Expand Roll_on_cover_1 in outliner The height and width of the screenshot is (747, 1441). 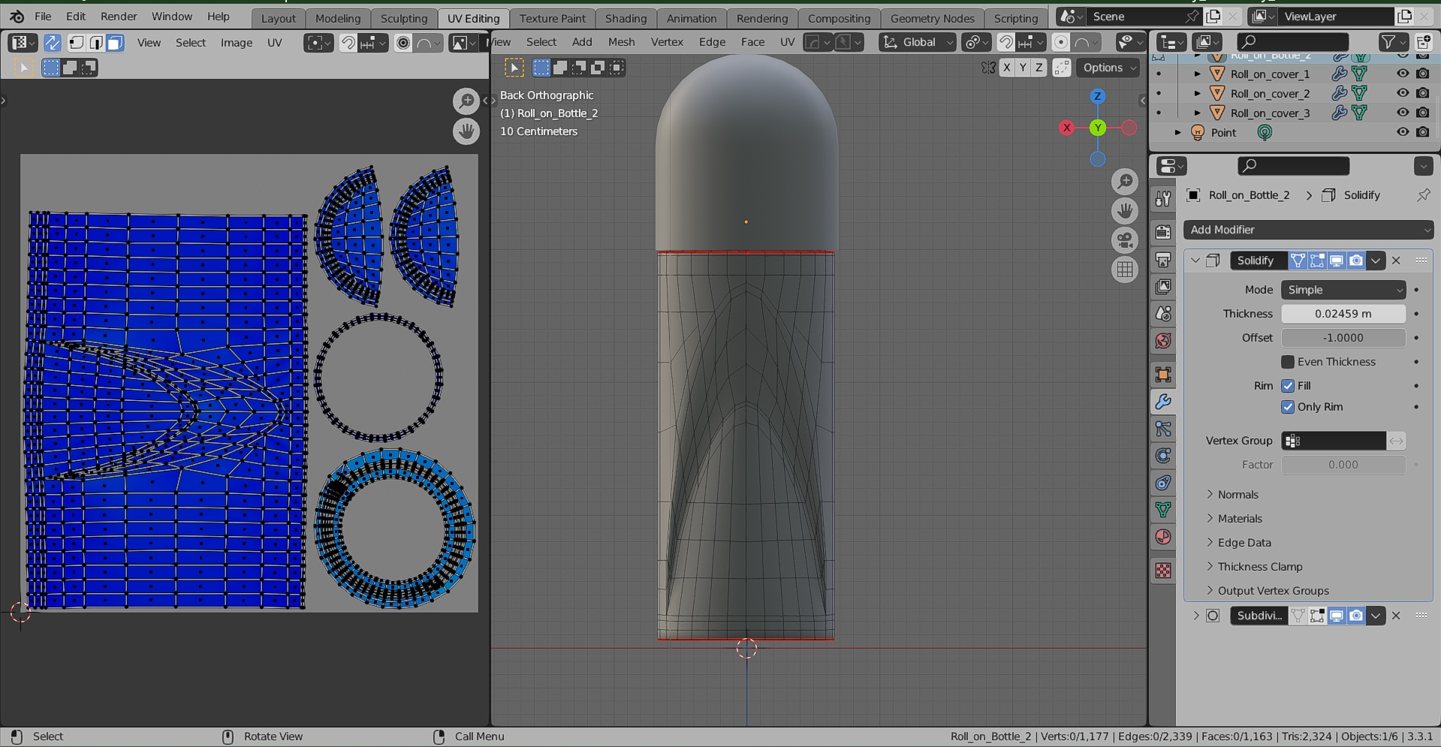1197,74
